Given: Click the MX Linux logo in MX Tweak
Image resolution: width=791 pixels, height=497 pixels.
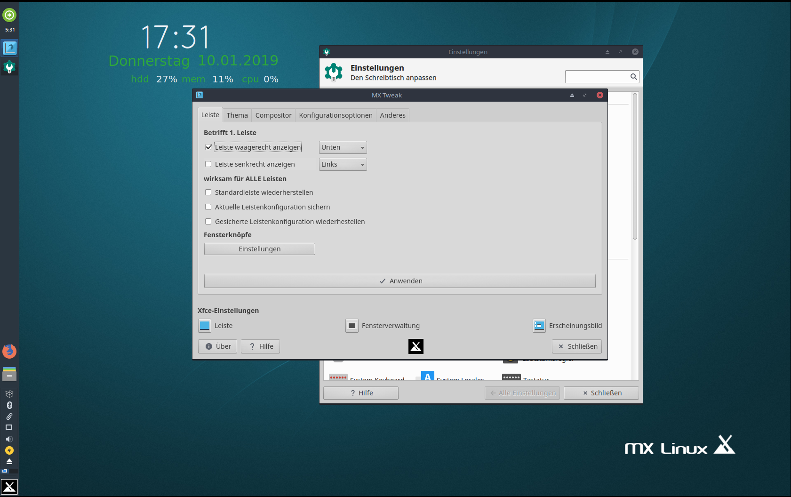Looking at the screenshot, I should (x=415, y=346).
